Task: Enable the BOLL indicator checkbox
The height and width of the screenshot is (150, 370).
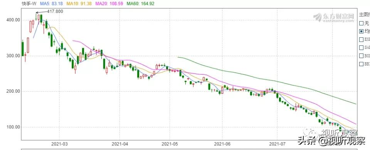Action: [361, 56]
